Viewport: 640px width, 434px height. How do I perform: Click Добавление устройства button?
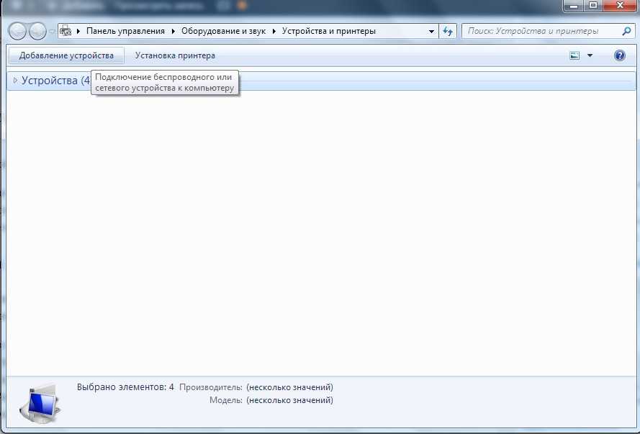point(66,55)
